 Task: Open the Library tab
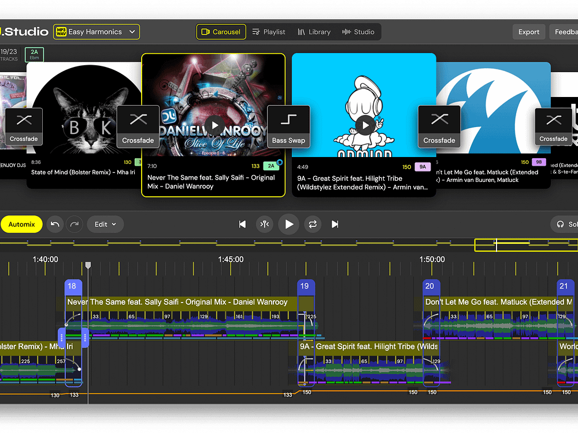click(314, 32)
